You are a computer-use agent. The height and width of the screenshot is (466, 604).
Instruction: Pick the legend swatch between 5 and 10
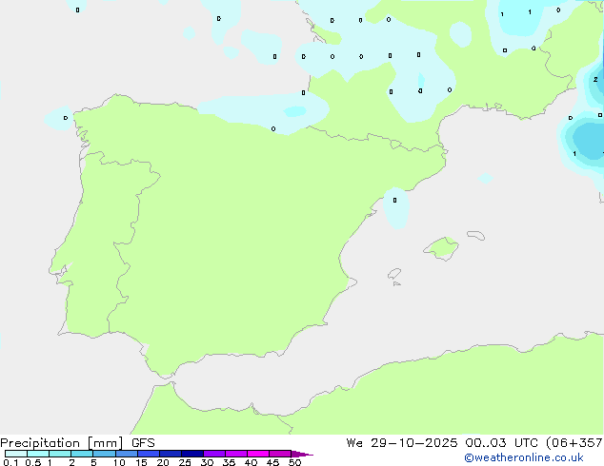click(104, 454)
